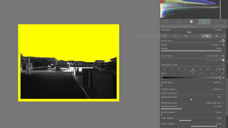Choose the drawn mask pencil blend icon

[x=186, y=36]
